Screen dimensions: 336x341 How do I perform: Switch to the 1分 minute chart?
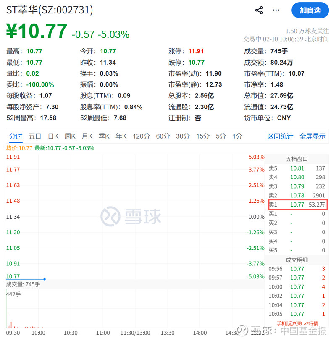[236, 136]
